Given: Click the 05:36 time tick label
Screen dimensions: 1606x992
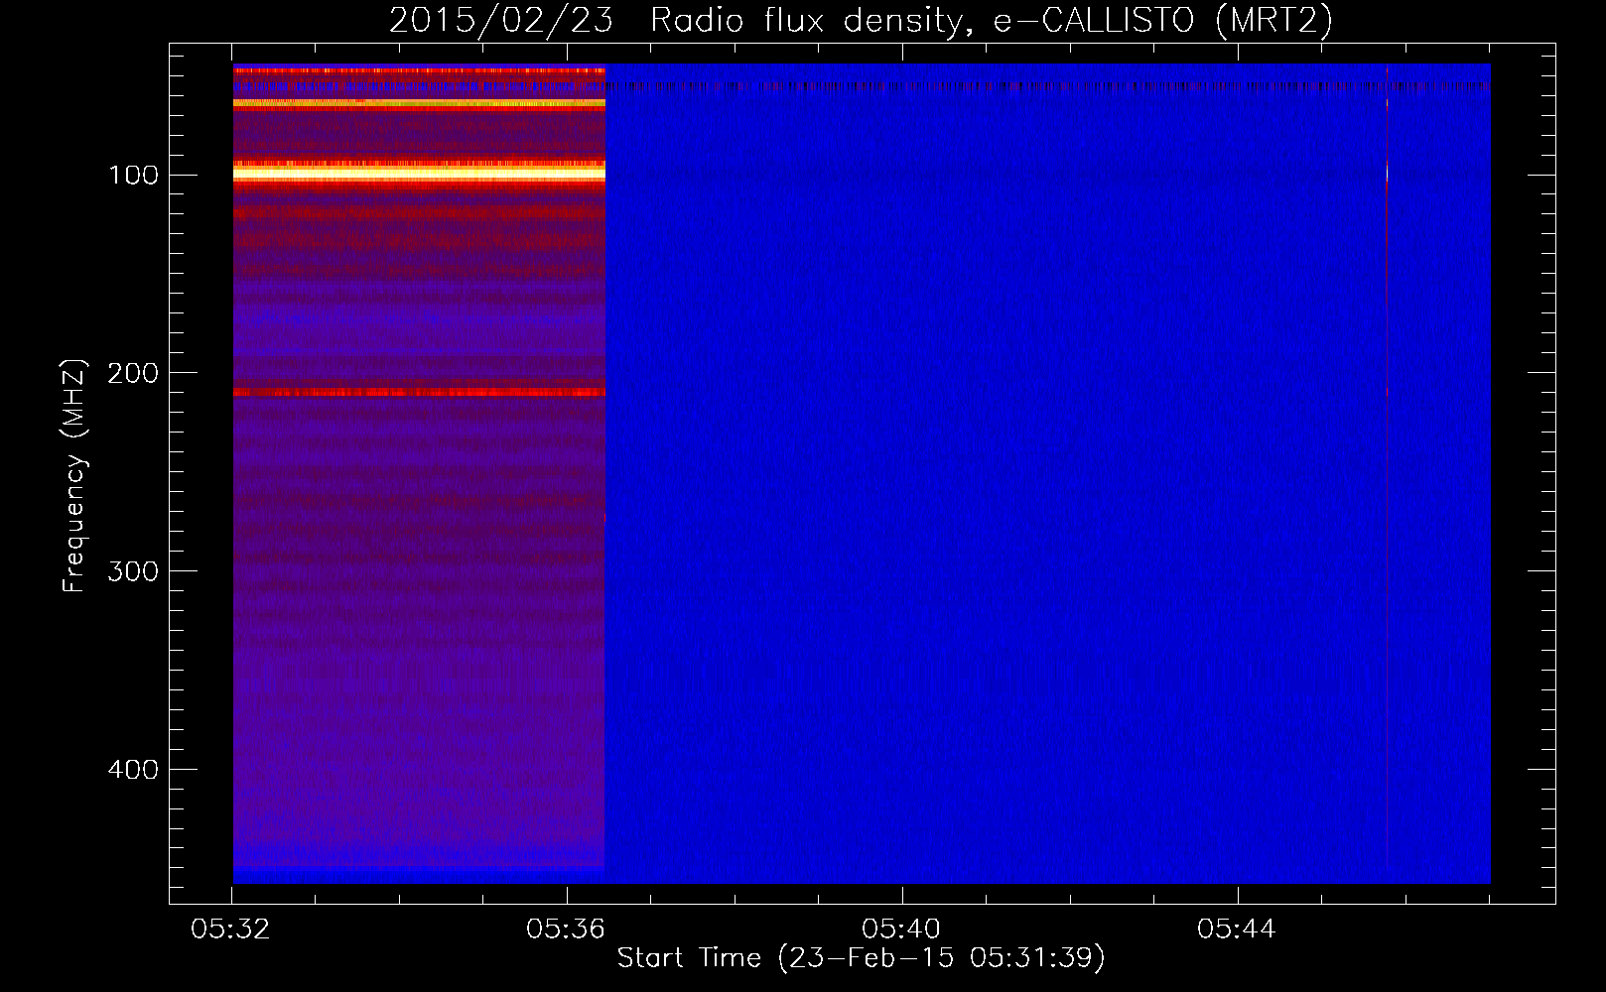Looking at the screenshot, I should click(566, 930).
